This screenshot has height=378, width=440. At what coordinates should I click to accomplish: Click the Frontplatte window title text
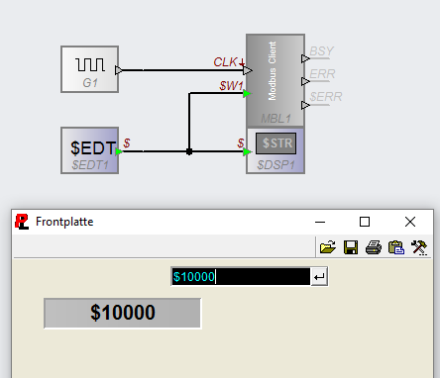(64, 222)
